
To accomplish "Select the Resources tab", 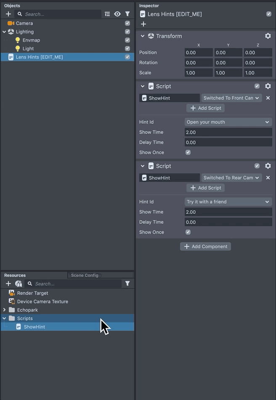I will pyautogui.click(x=15, y=275).
